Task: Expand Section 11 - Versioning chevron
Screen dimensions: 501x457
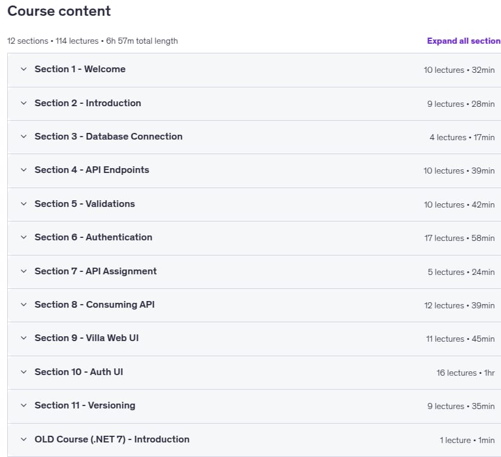Action: pyautogui.click(x=24, y=405)
